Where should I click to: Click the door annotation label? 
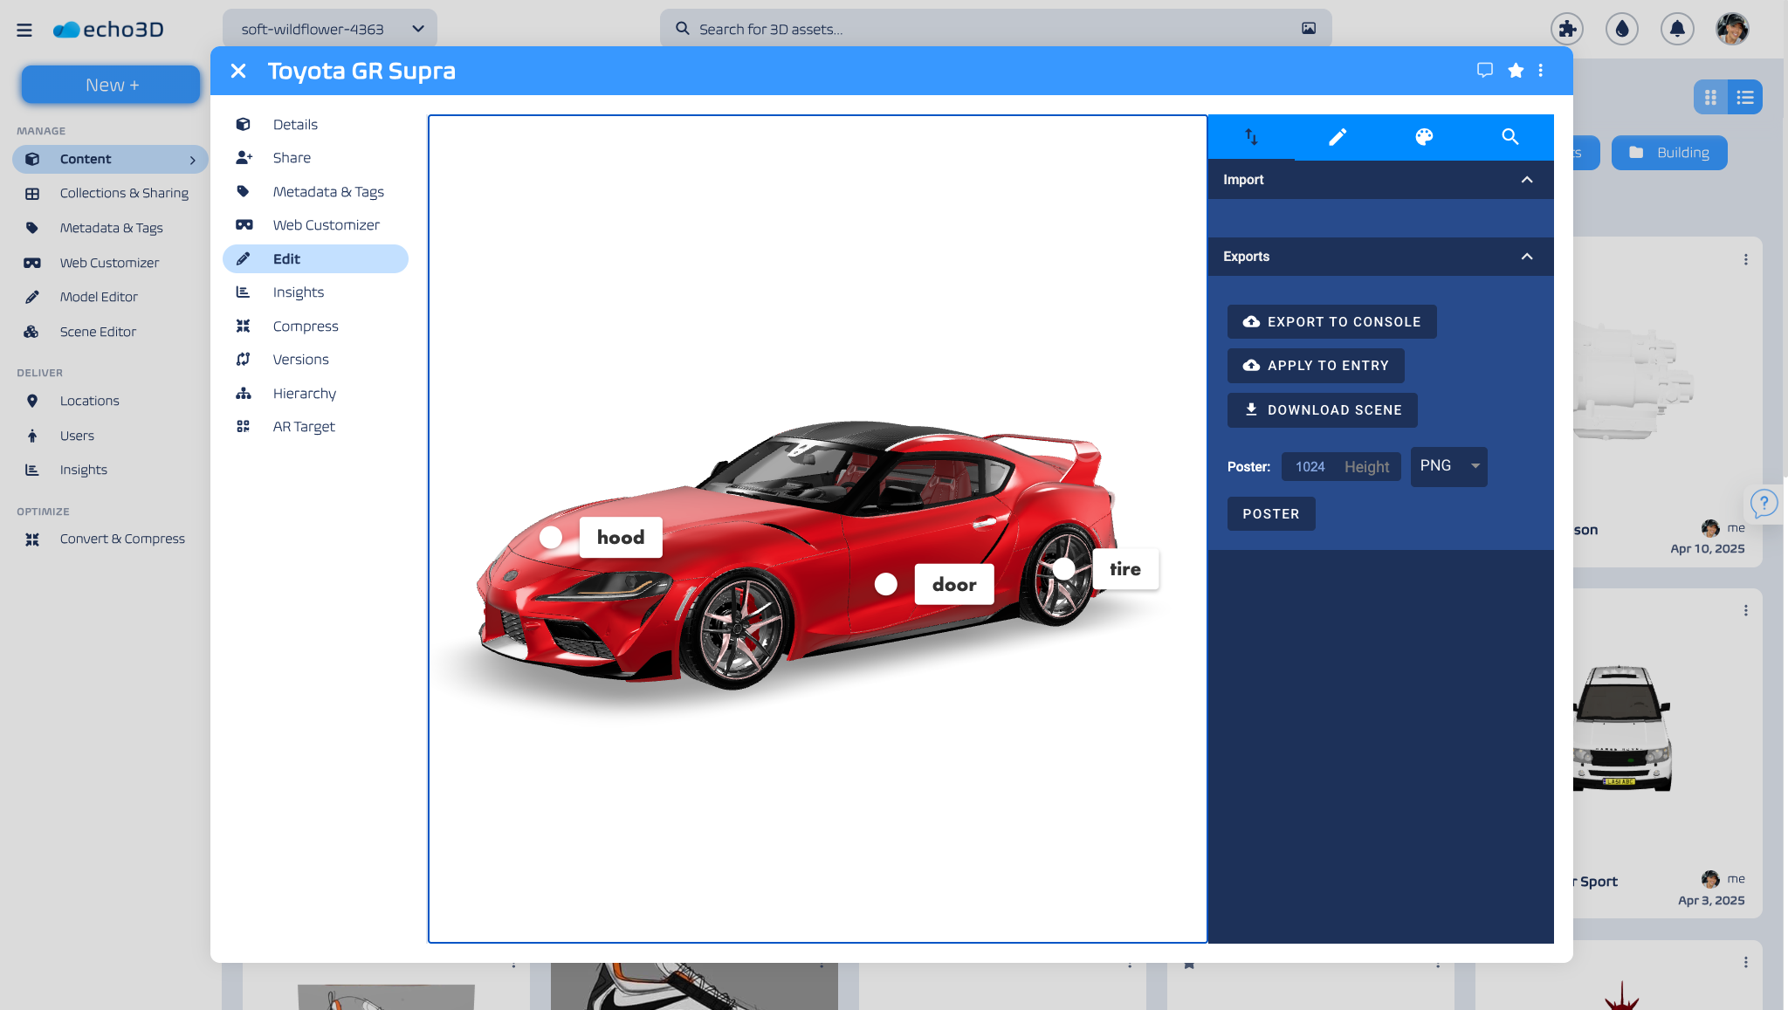954,585
